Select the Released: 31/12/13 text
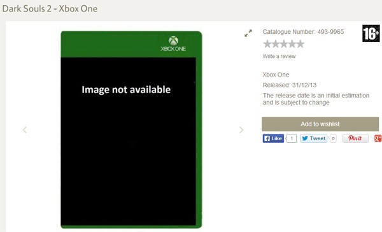Image resolution: width=382 pixels, height=232 pixels. [290, 85]
